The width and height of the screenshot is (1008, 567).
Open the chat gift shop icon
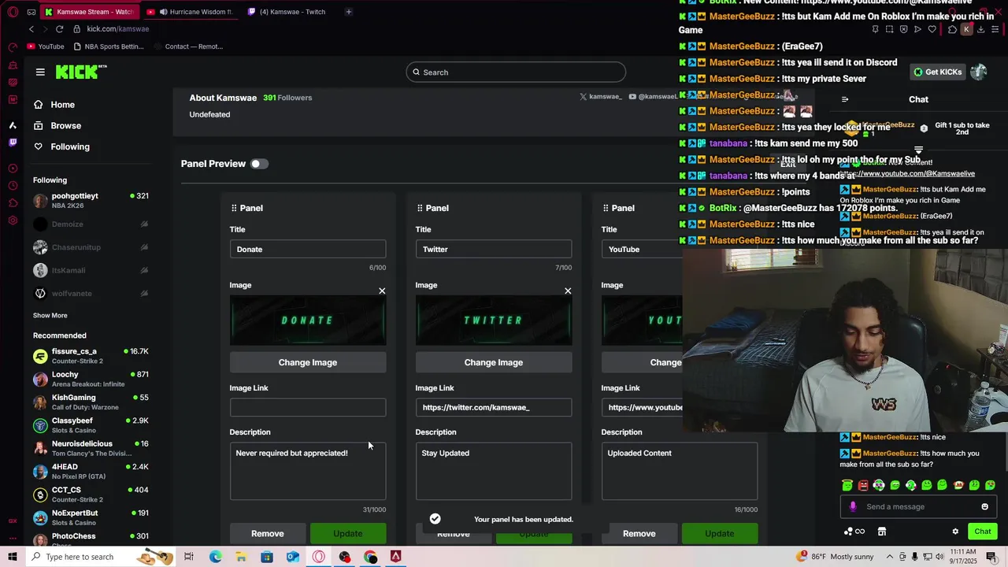882,532
